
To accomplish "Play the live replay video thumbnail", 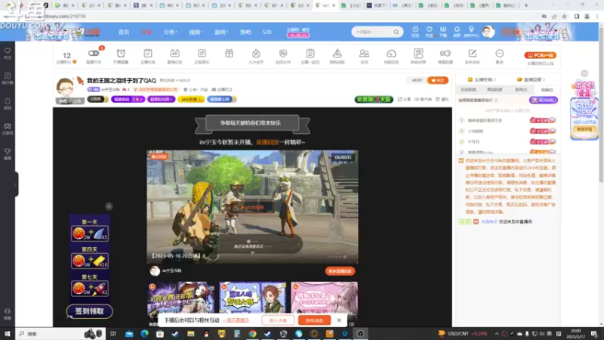I will pos(252,207).
